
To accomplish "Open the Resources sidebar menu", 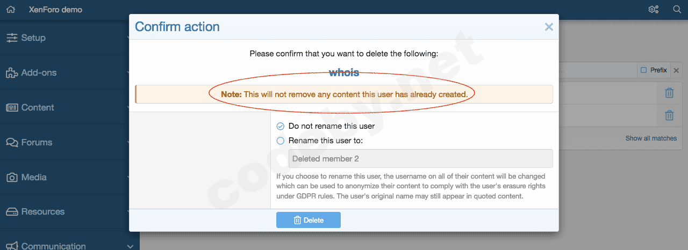I will 42,212.
